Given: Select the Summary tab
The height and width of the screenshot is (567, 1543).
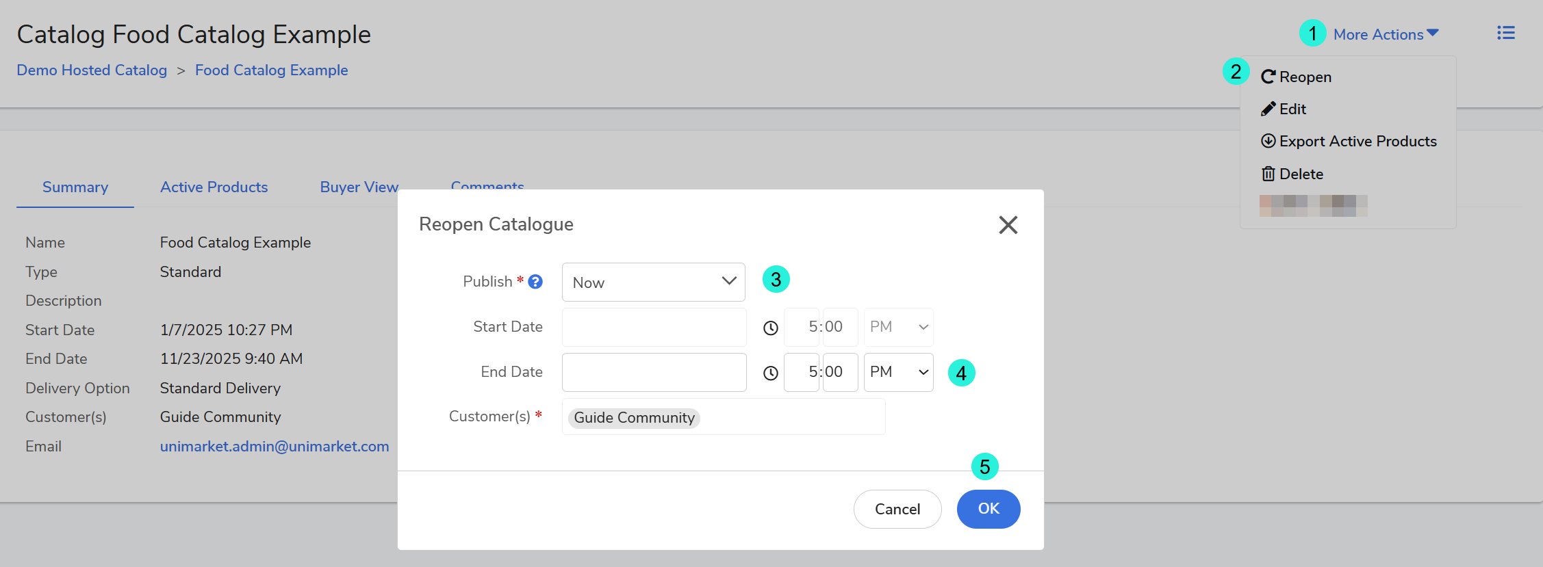Looking at the screenshot, I should point(75,187).
